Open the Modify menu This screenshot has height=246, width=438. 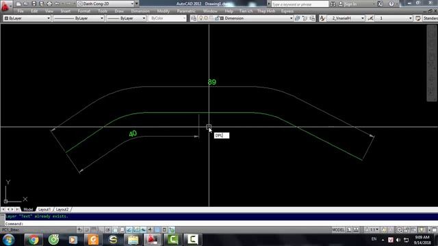coord(163,11)
